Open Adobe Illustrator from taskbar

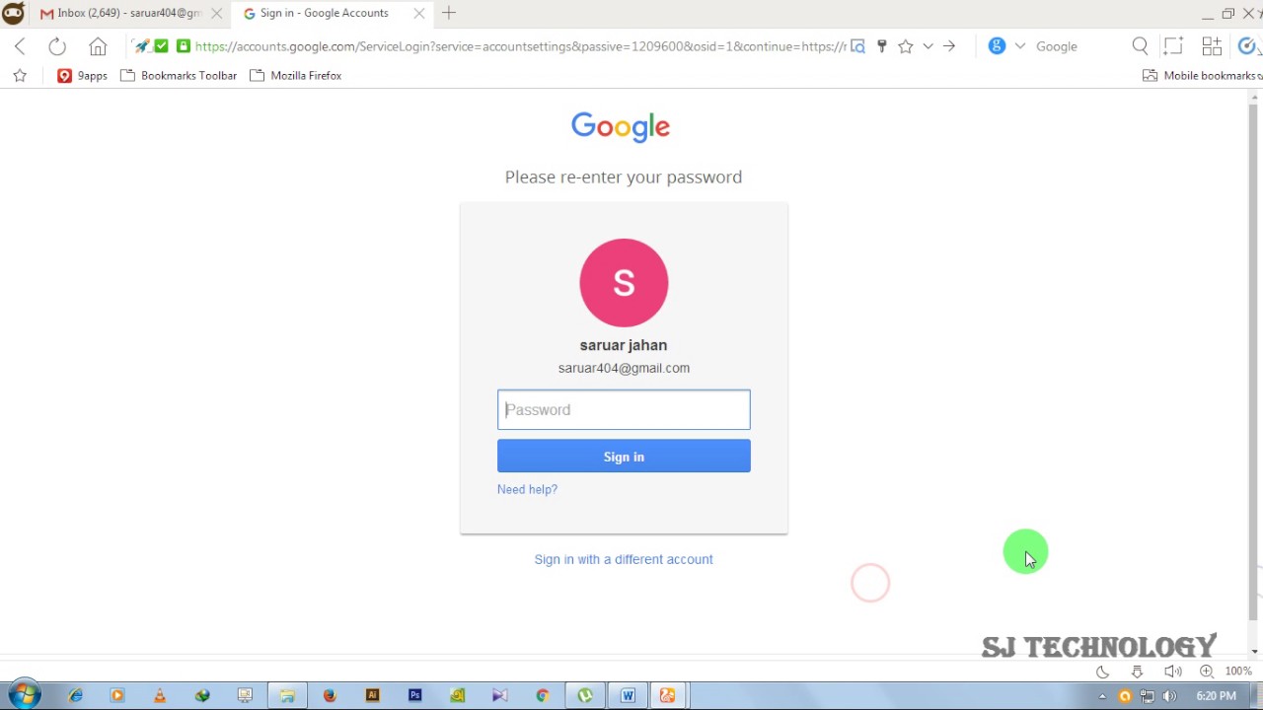372,695
